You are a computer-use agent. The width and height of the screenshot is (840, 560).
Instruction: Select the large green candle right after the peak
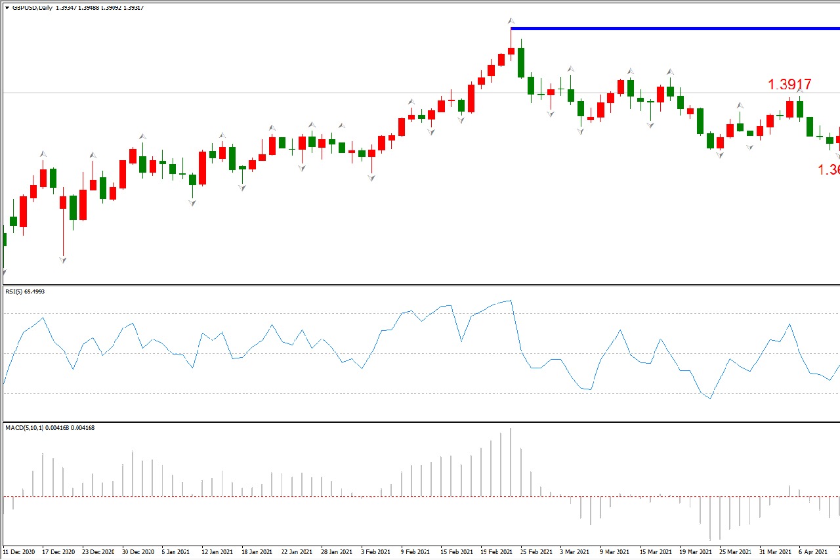coord(521,62)
